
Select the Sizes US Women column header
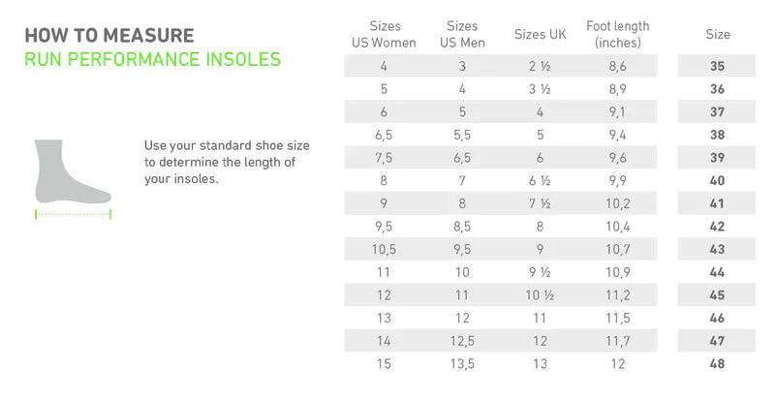[384, 35]
